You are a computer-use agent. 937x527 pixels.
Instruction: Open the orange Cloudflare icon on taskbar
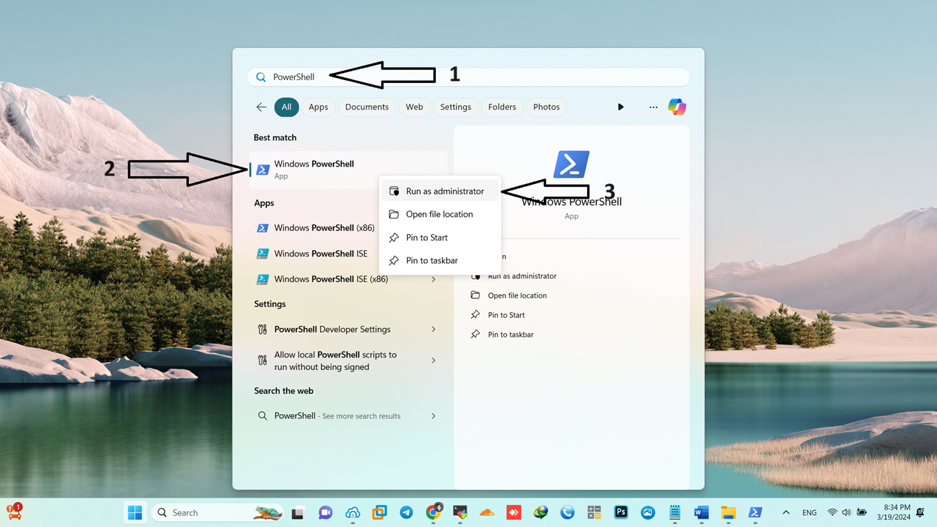(x=487, y=513)
